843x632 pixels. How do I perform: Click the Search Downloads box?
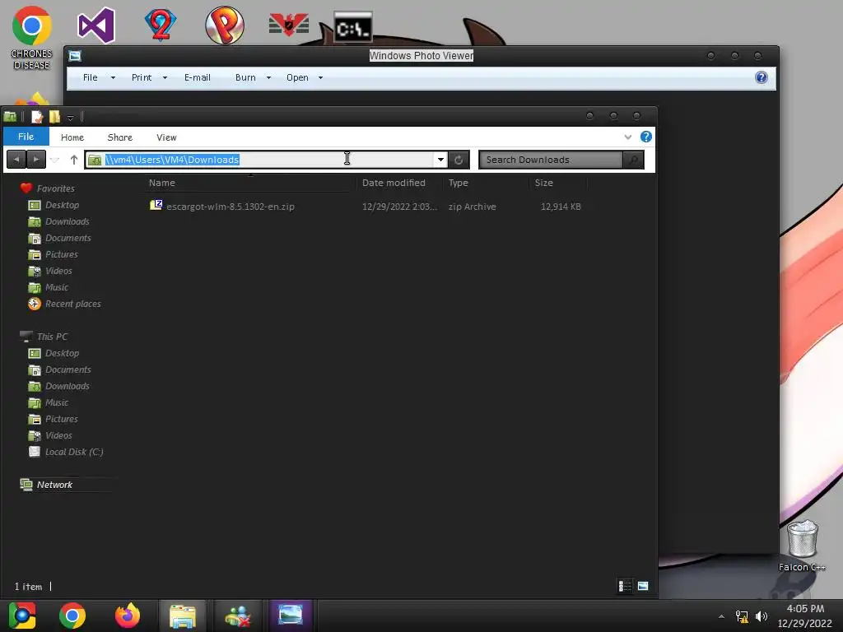point(551,160)
